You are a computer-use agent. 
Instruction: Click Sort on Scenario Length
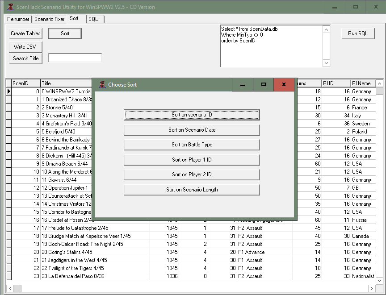coord(192,190)
